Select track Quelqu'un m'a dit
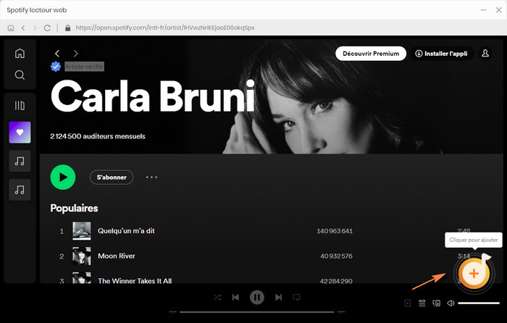Image resolution: width=507 pixels, height=323 pixels. pos(126,231)
